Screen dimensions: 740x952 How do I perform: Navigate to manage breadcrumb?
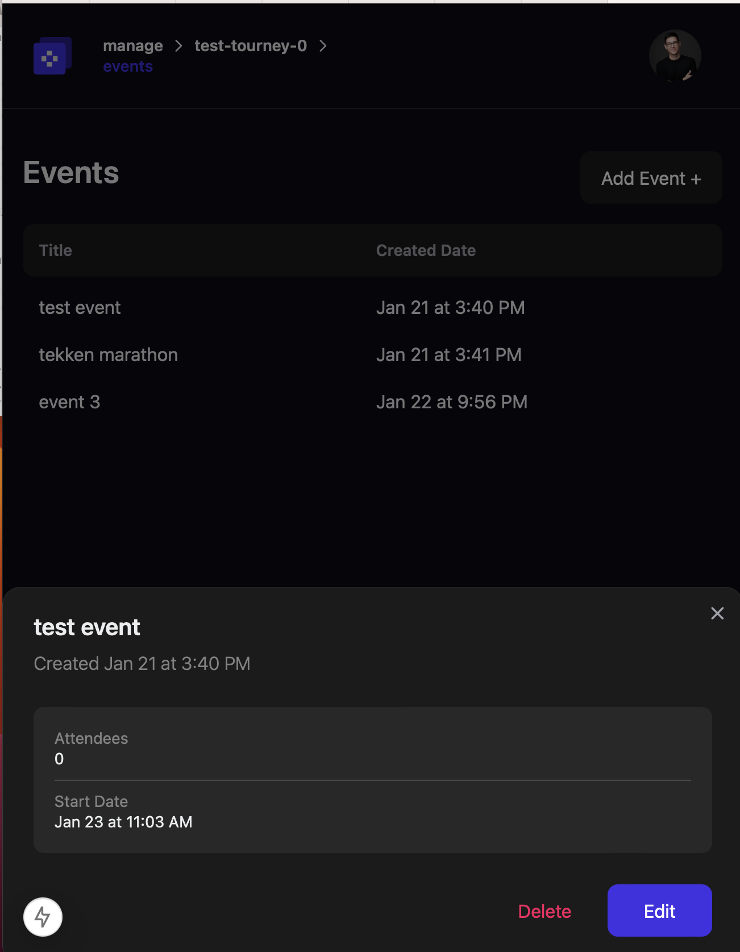coord(133,45)
